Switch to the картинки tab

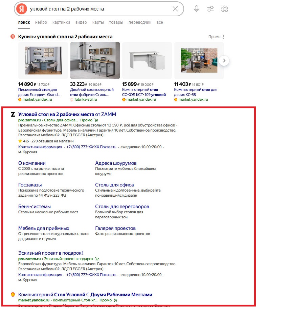[x=61, y=22]
